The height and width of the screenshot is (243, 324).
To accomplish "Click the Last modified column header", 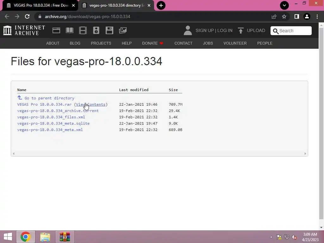I will [x=134, y=90].
